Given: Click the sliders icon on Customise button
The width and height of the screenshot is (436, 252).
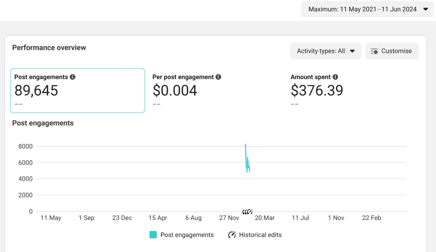Looking at the screenshot, I should [x=374, y=51].
